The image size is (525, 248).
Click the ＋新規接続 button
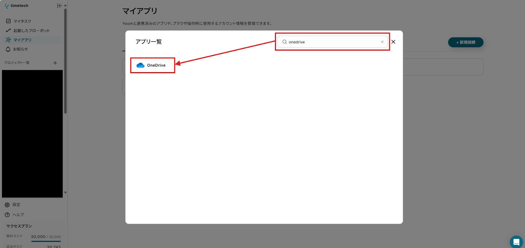click(466, 42)
